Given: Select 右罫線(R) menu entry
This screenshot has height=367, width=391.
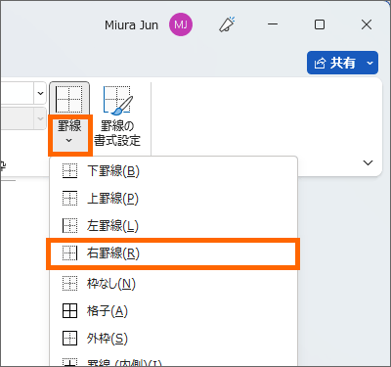Looking at the screenshot, I should (x=173, y=253).
